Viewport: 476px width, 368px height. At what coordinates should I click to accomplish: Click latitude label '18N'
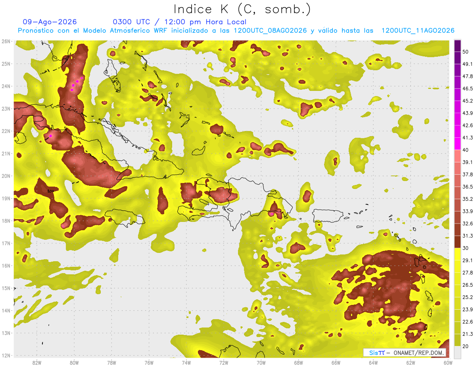[x=6, y=221]
